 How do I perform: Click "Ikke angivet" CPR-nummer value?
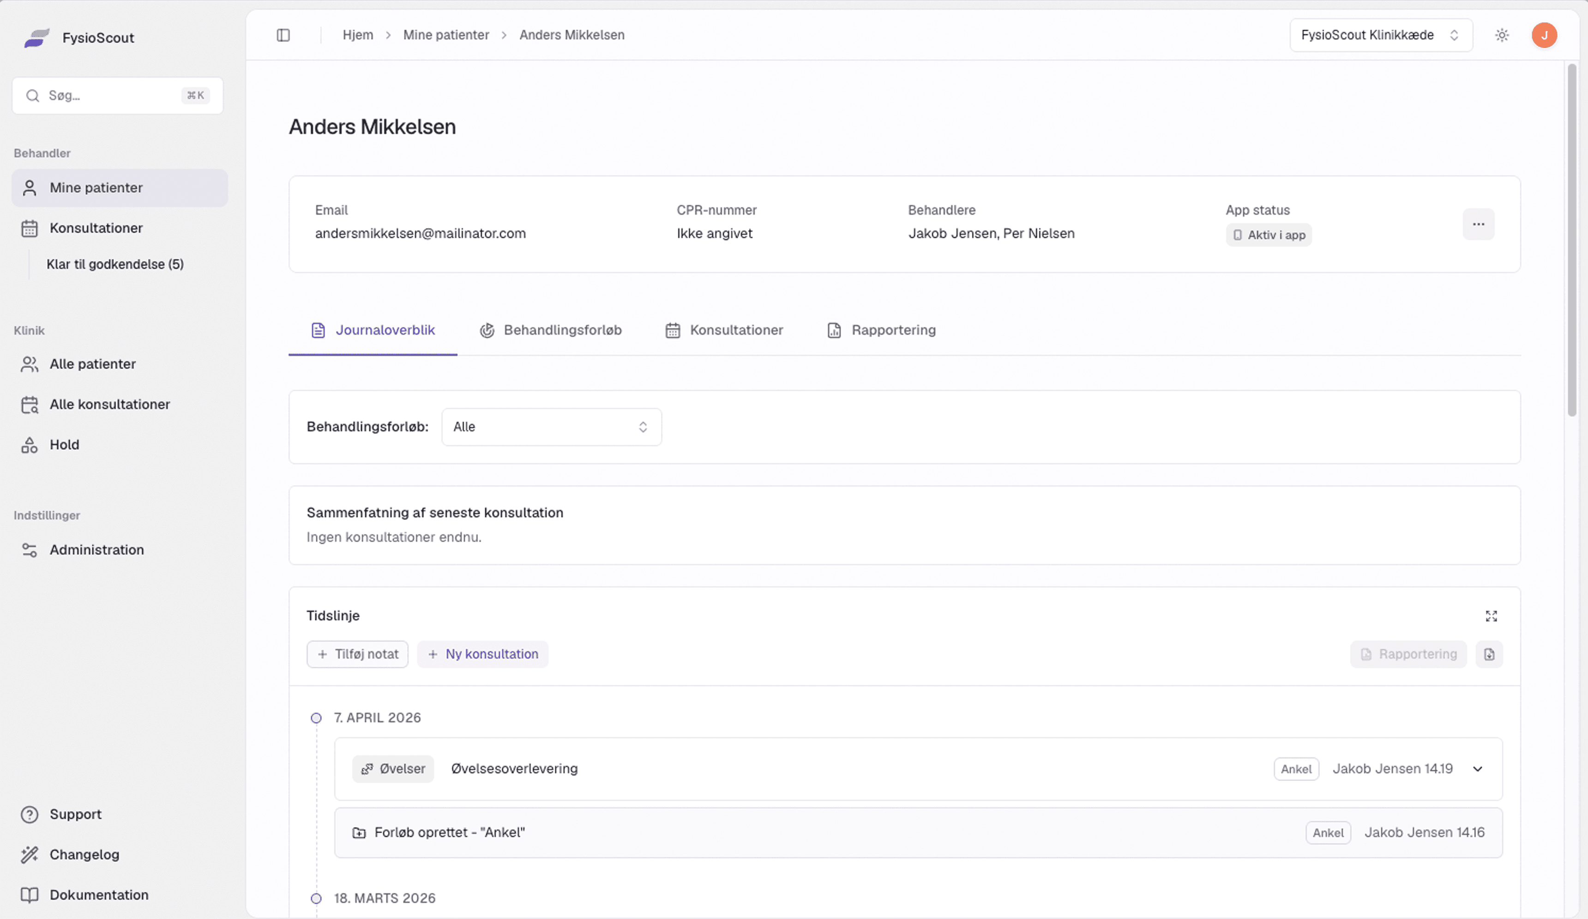pos(715,233)
